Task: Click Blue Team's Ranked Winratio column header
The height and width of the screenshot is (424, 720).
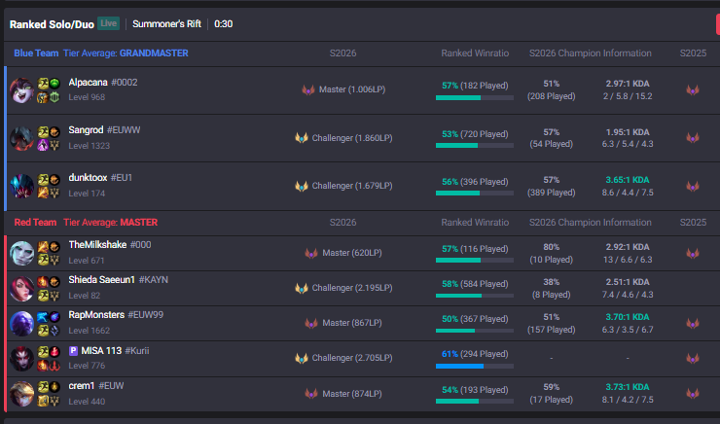Action: pyautogui.click(x=475, y=53)
